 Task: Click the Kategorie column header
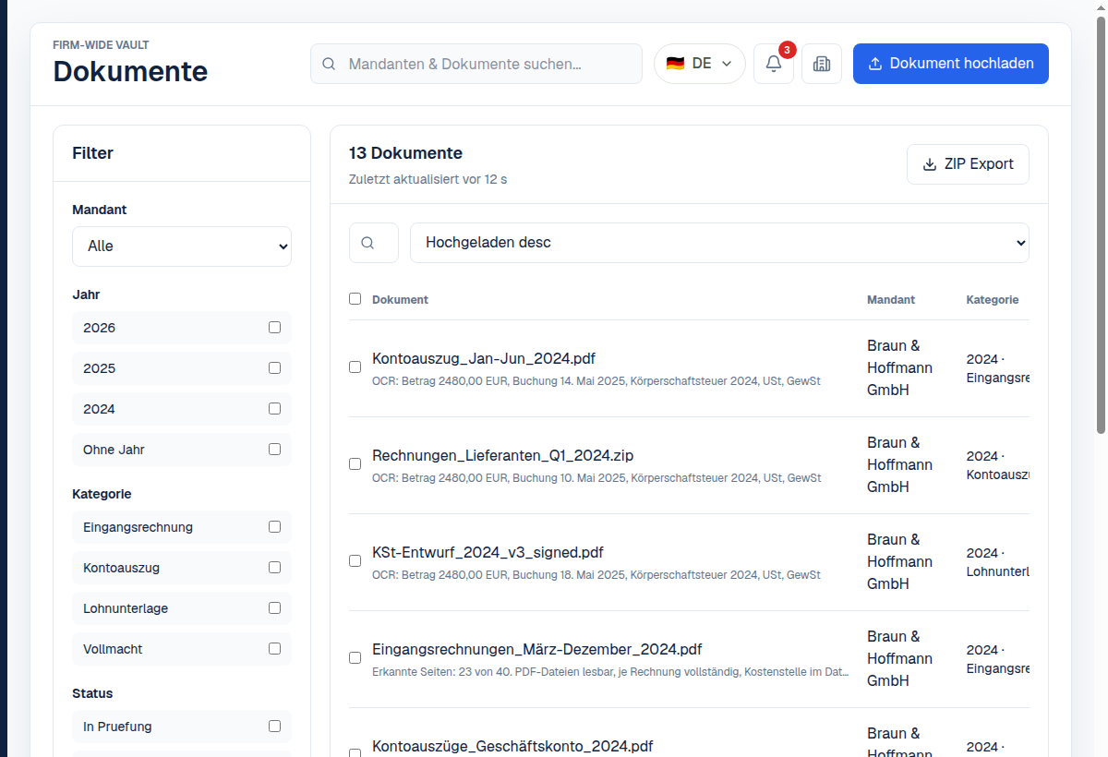click(993, 299)
